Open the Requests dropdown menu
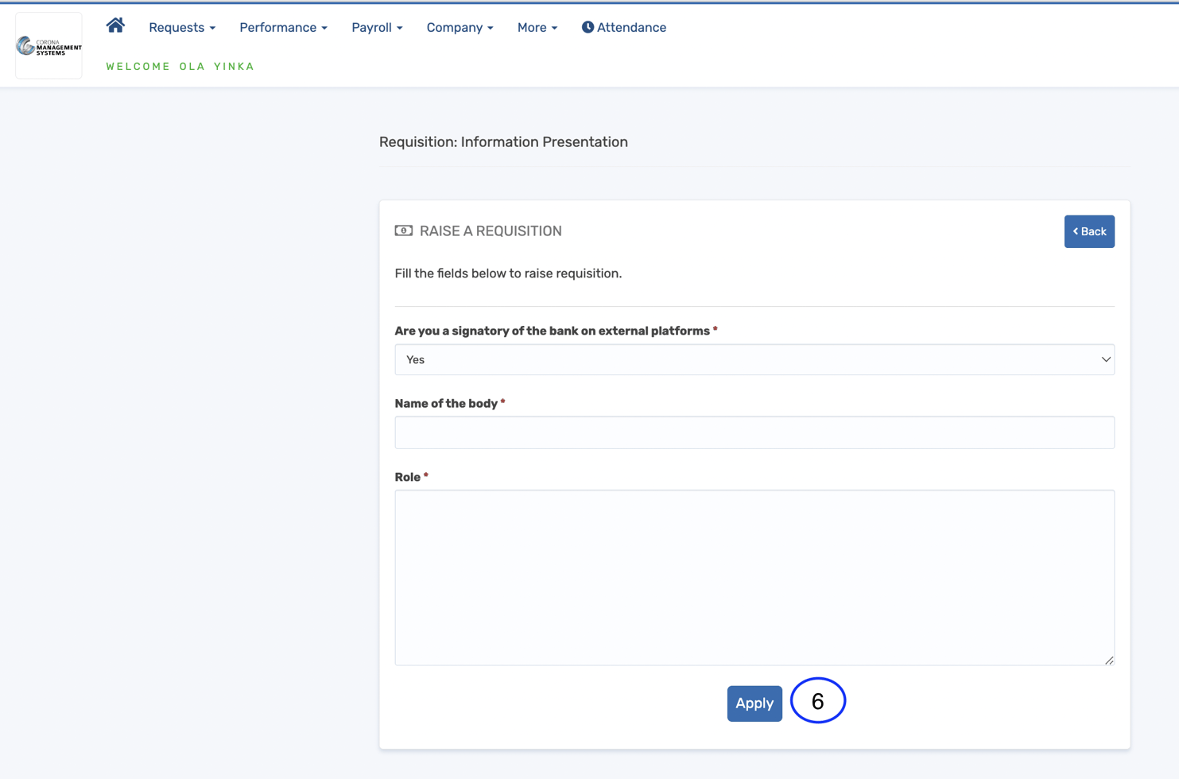The image size is (1179, 779). (x=182, y=27)
